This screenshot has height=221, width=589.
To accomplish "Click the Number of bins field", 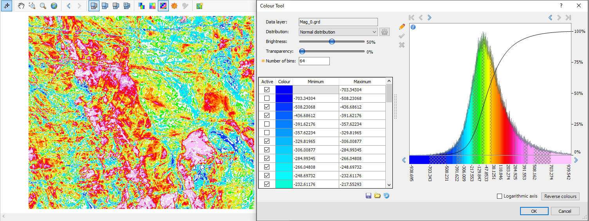I will (x=314, y=61).
